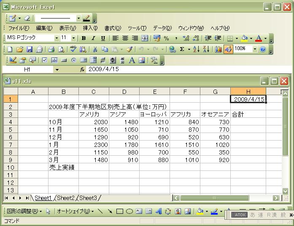Image resolution: width=294 pixels, height=226 pixels.
Task: Open Chart Wizard
Action: pyautogui.click(x=218, y=49)
